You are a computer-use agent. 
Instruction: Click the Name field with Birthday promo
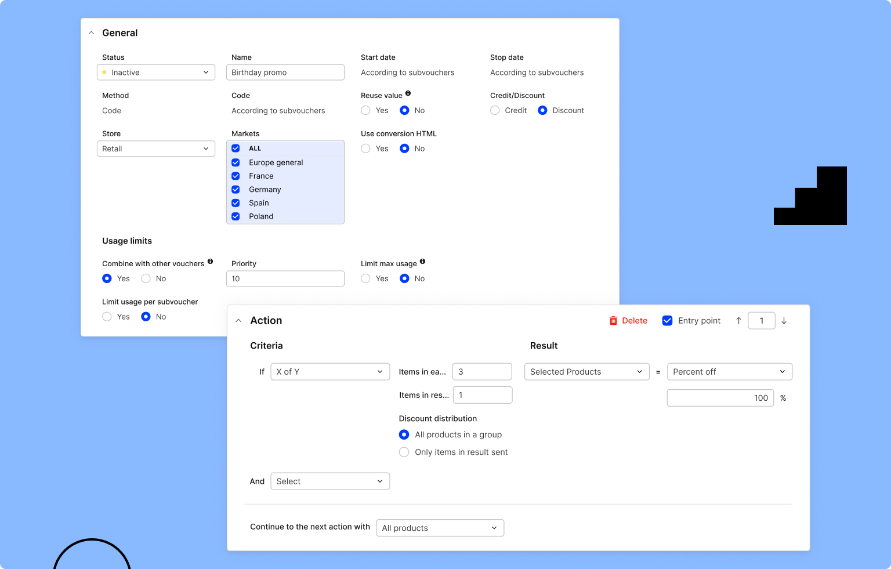pos(285,73)
